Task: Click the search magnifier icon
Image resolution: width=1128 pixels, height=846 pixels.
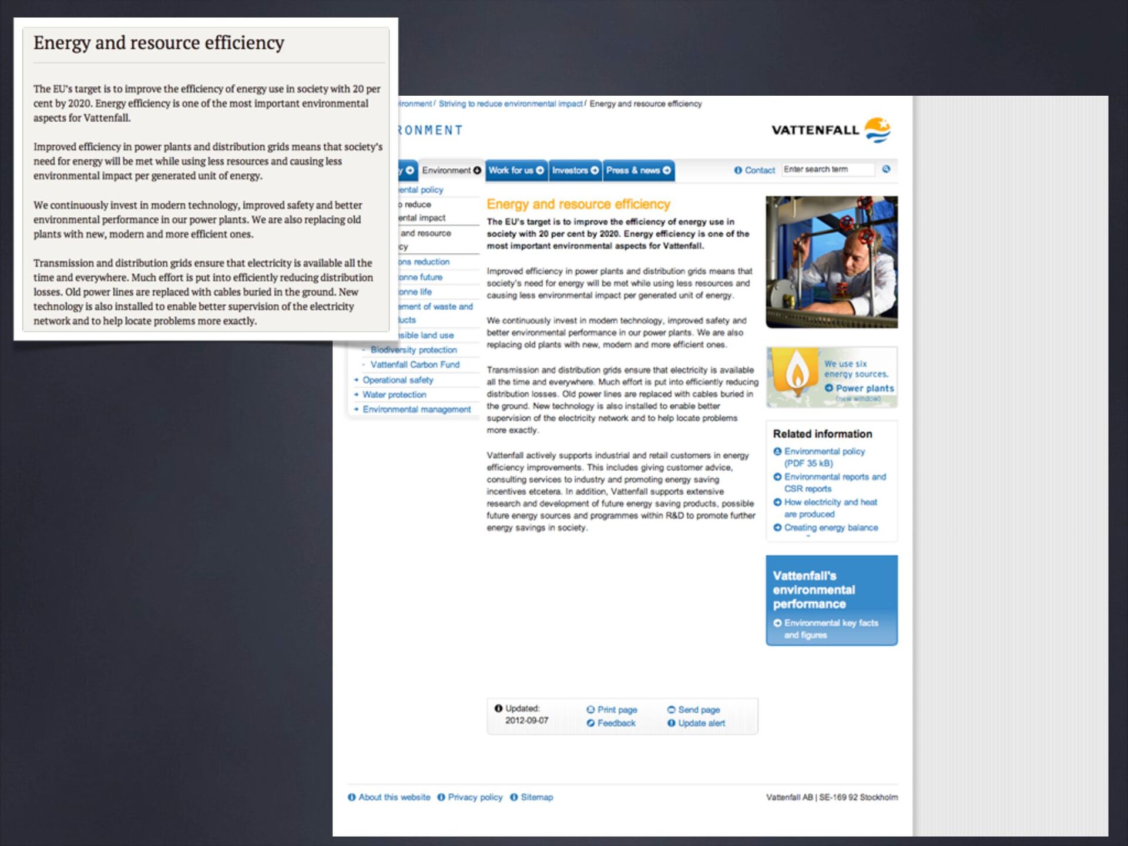Action: [x=886, y=169]
